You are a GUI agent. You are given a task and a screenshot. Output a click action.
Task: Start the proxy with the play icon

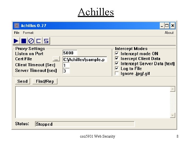coord(16,41)
